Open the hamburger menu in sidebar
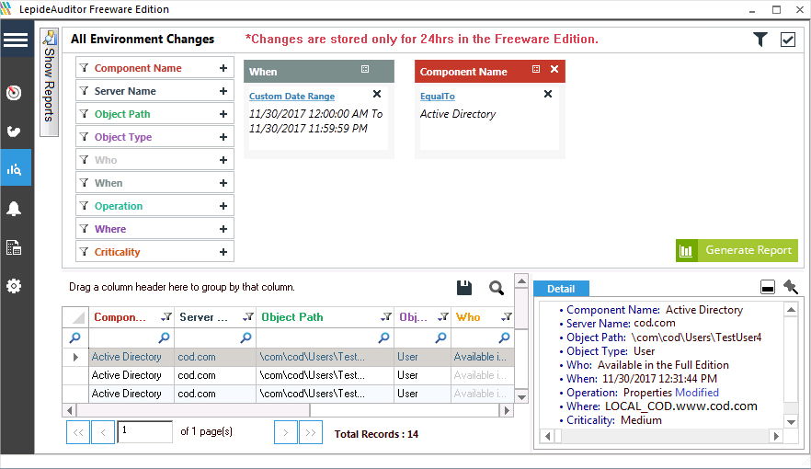The height and width of the screenshot is (469, 811). [16, 40]
